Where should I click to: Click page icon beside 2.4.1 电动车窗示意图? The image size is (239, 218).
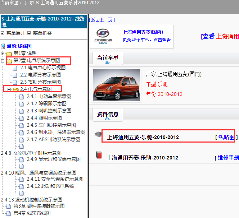pos(22,97)
